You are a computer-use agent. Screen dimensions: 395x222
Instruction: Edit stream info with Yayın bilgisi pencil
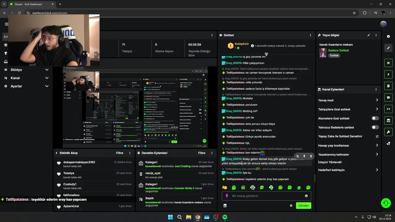pos(368,35)
